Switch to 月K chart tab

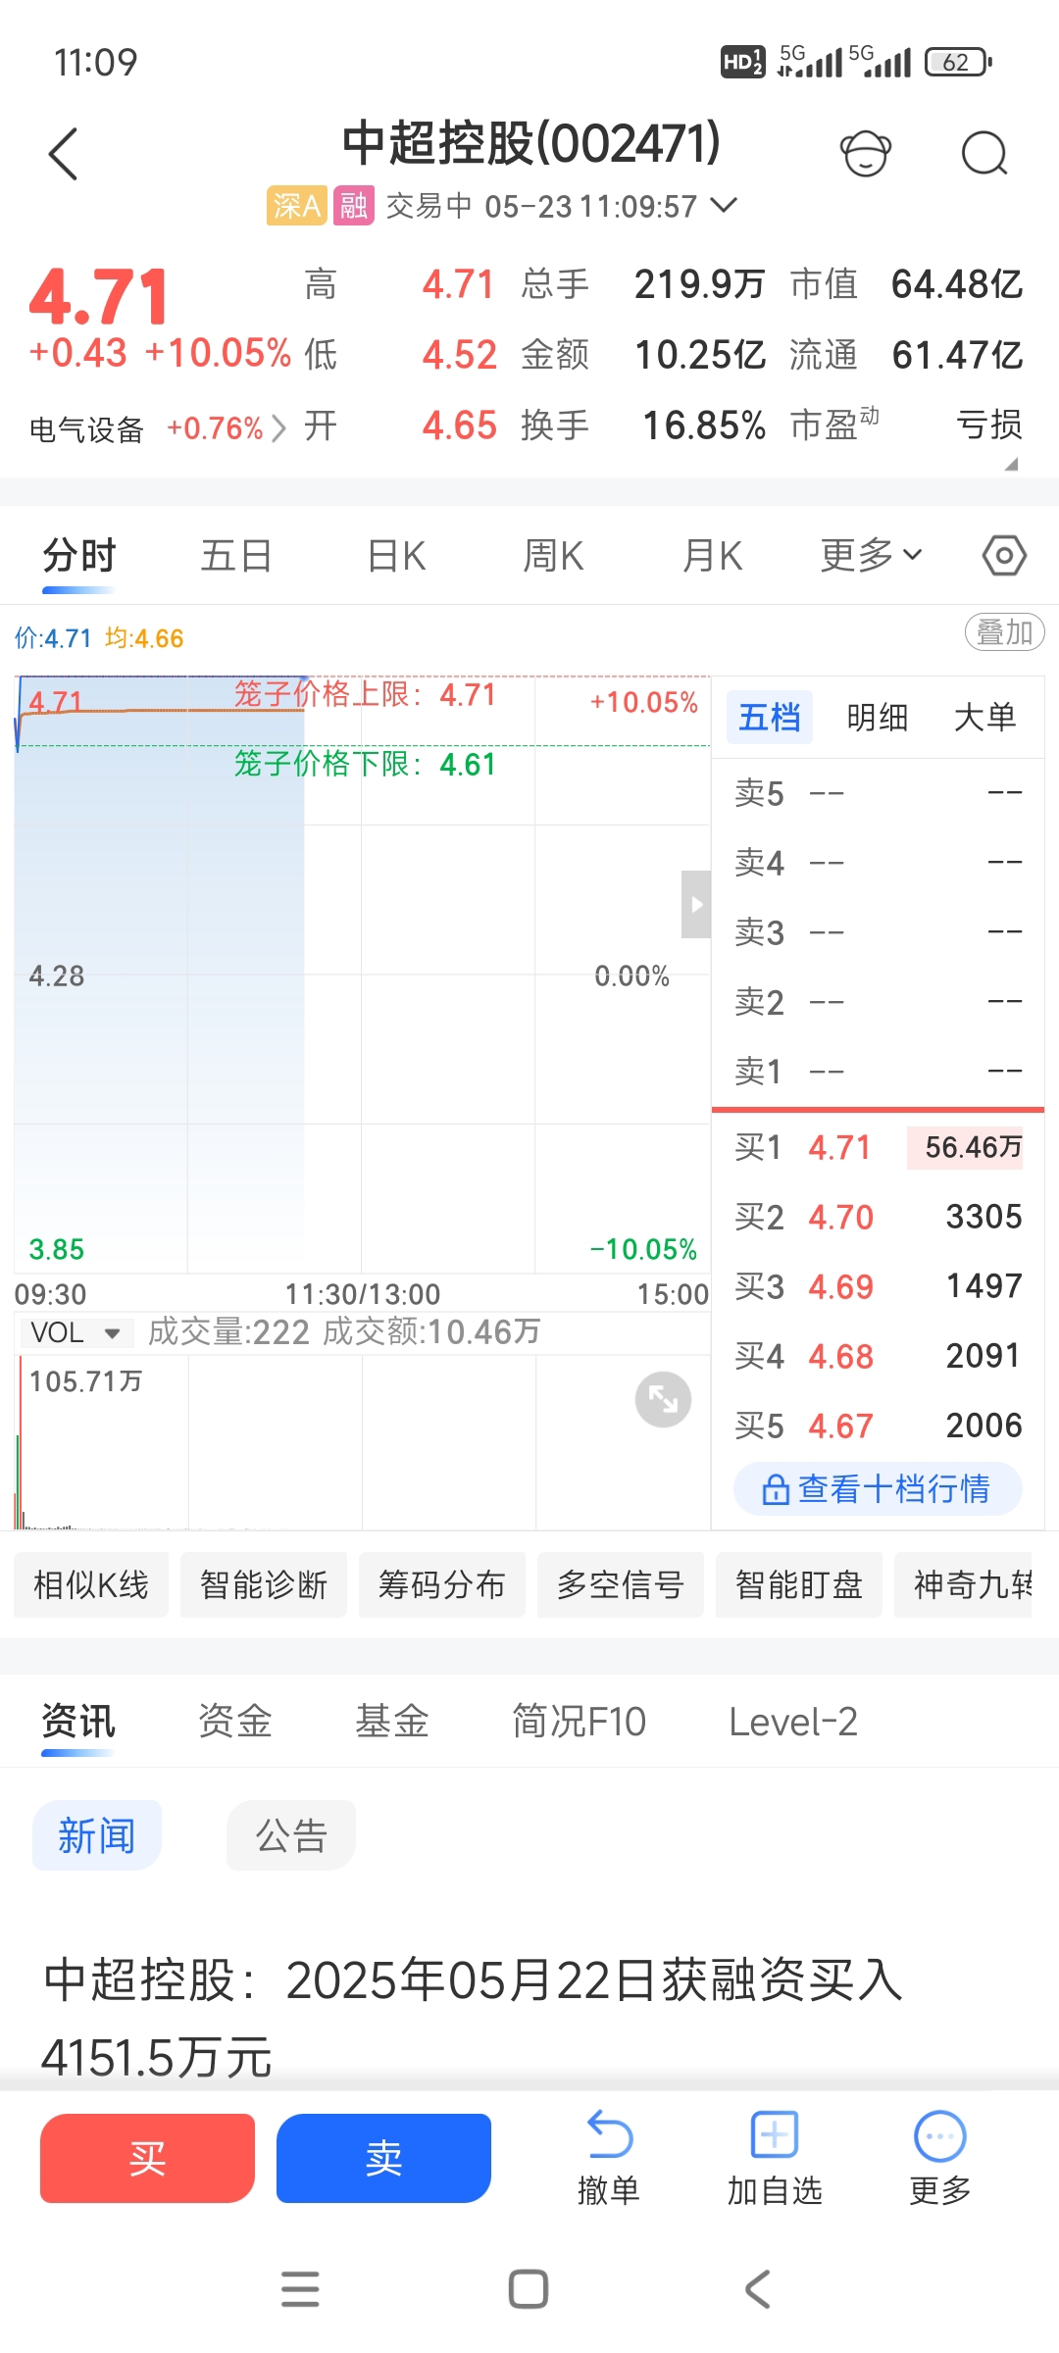713,556
